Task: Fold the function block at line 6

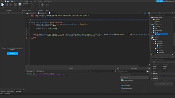Action: click(x=29, y=23)
